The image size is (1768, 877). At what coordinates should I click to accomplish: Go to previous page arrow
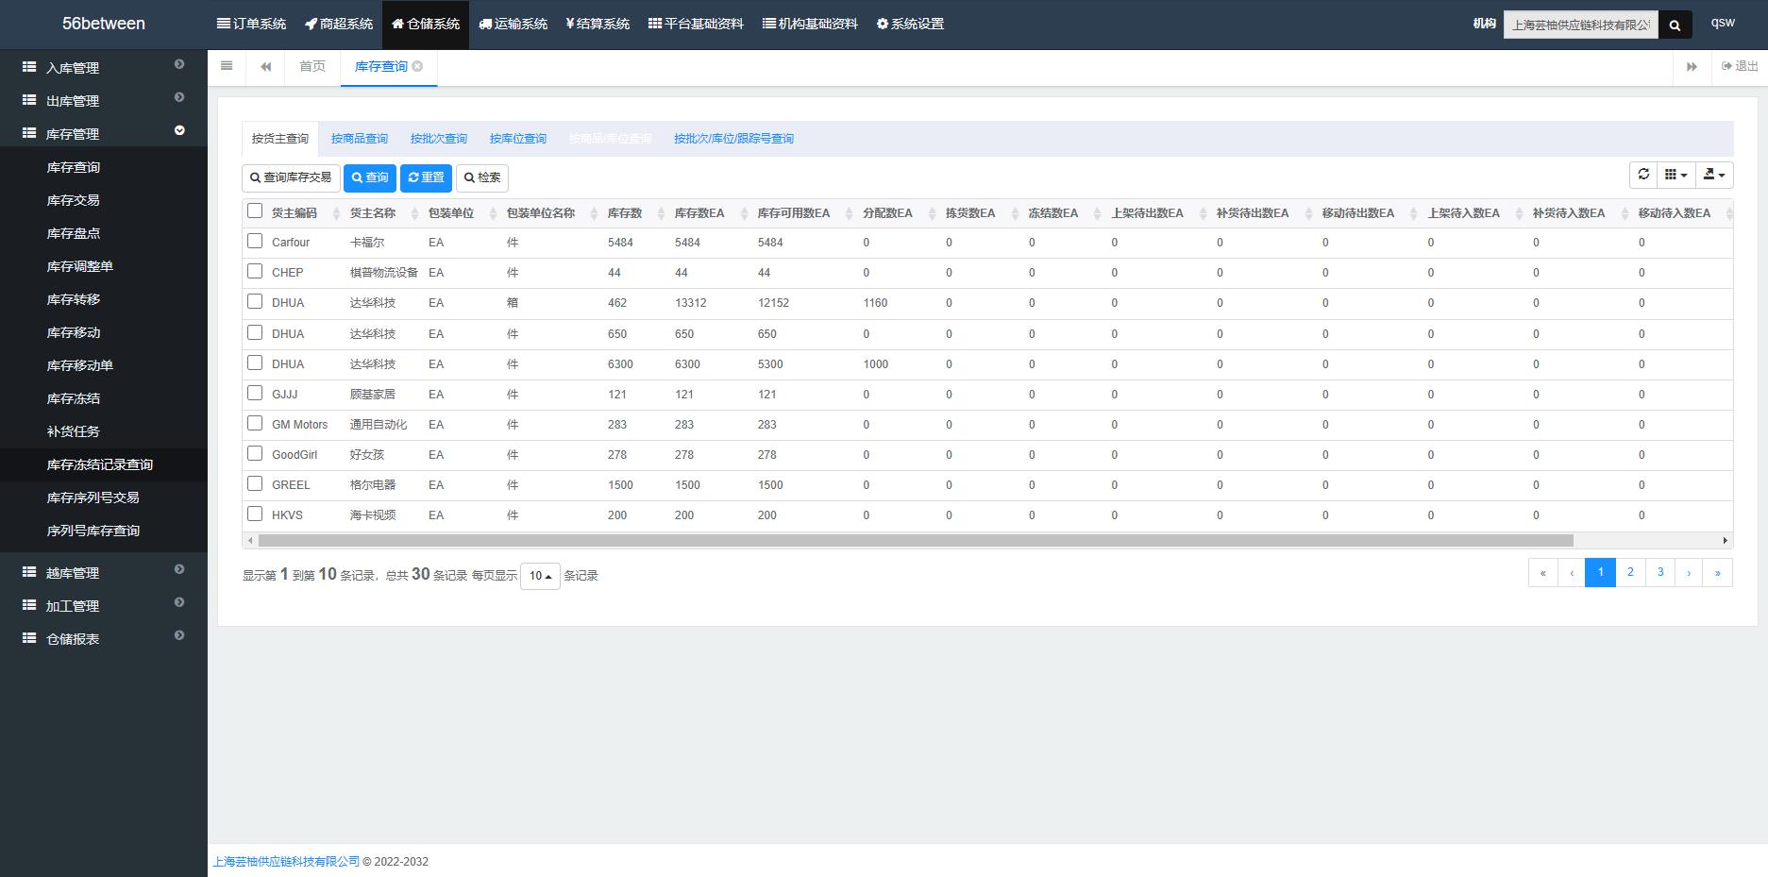click(1572, 572)
